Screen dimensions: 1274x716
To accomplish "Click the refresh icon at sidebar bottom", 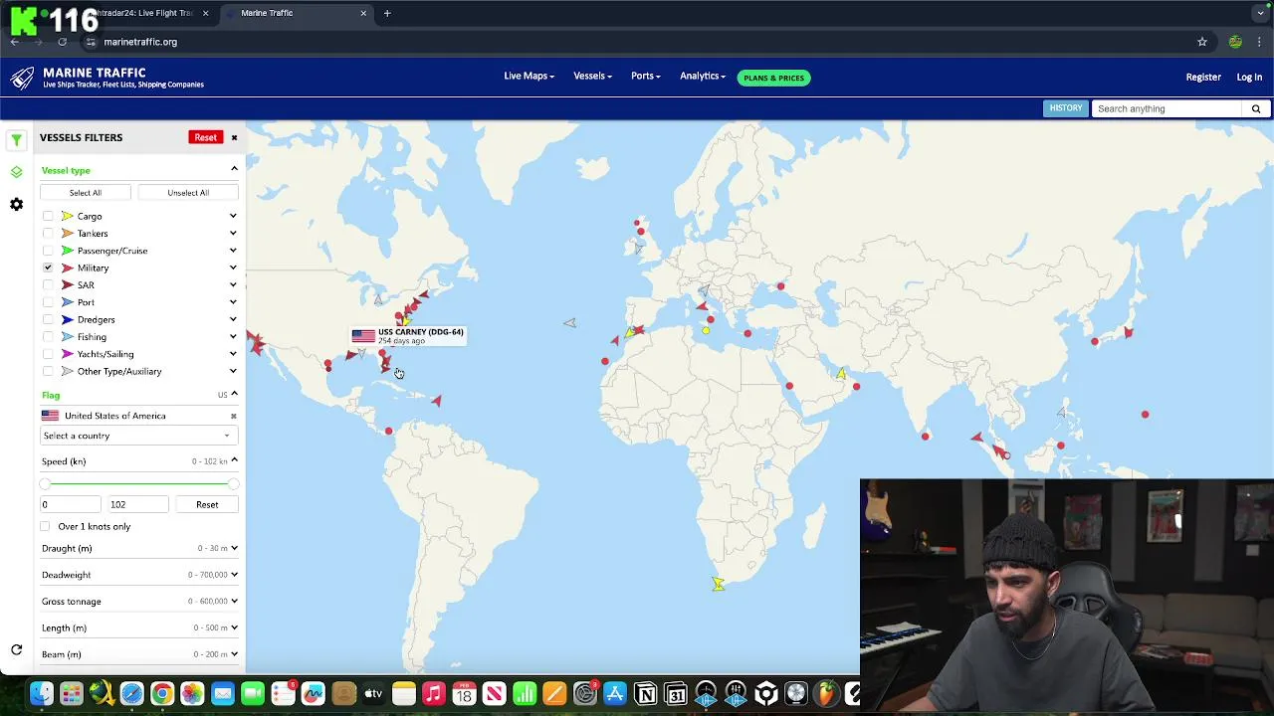I will 16,650.
